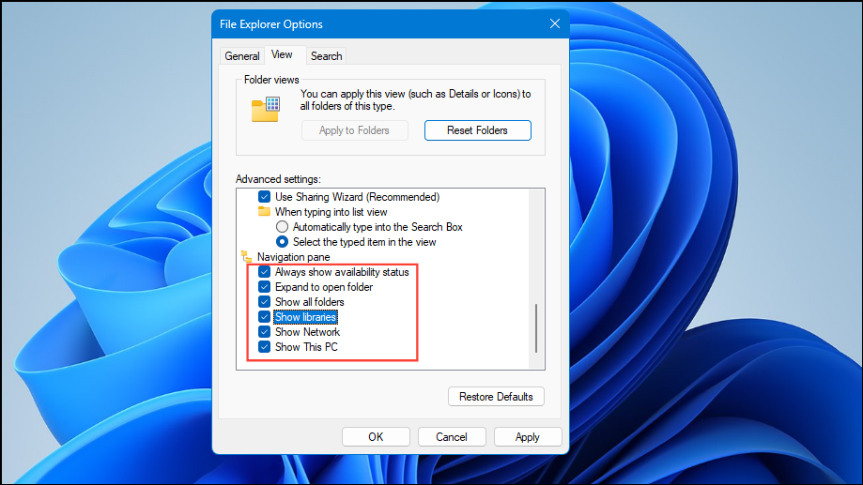
Task: Click the Apply button
Action: pyautogui.click(x=528, y=436)
